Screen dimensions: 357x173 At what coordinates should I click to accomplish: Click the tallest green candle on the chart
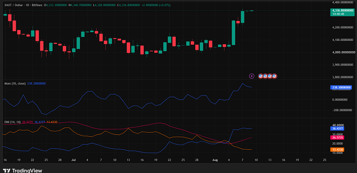click(233, 33)
